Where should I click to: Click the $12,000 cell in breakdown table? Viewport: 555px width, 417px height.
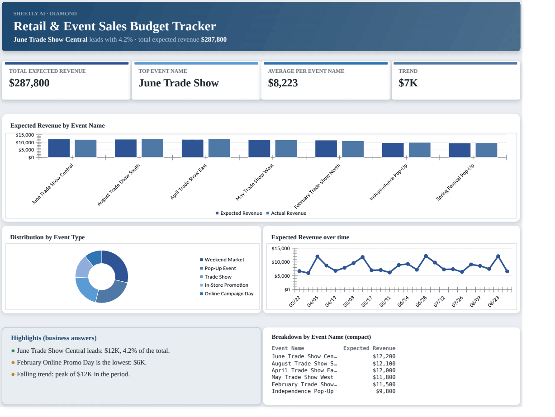tap(384, 370)
